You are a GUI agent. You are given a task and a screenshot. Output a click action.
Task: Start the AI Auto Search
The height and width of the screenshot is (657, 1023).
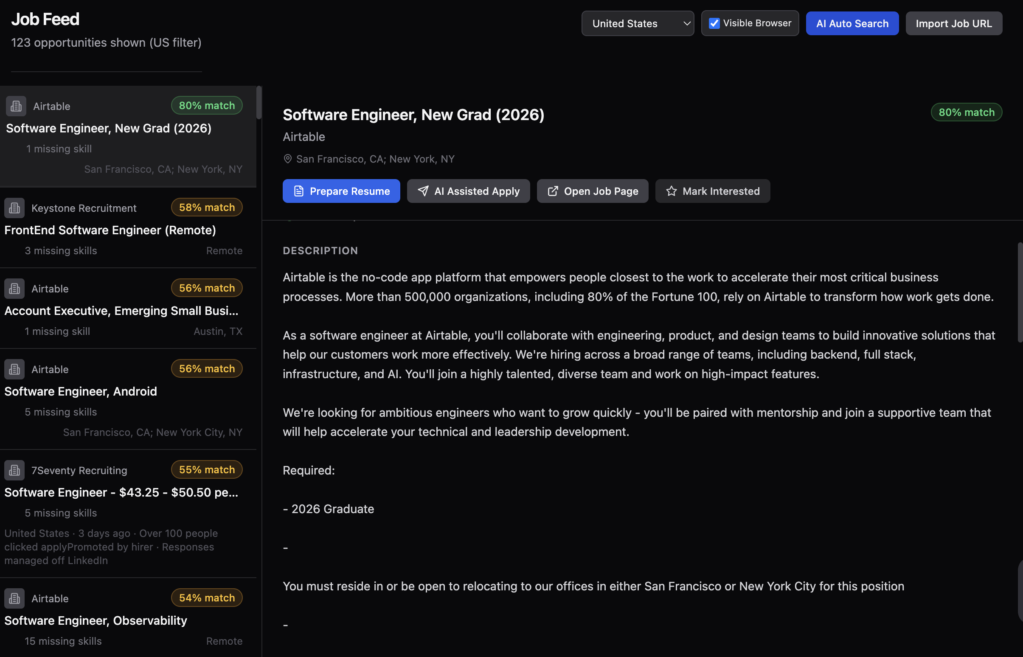click(852, 23)
